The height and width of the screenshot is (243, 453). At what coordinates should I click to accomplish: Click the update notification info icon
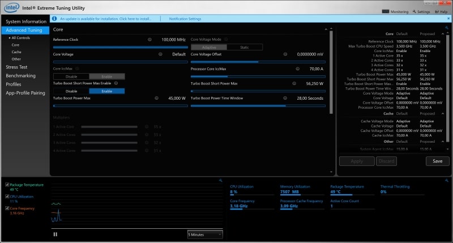tap(54, 19)
